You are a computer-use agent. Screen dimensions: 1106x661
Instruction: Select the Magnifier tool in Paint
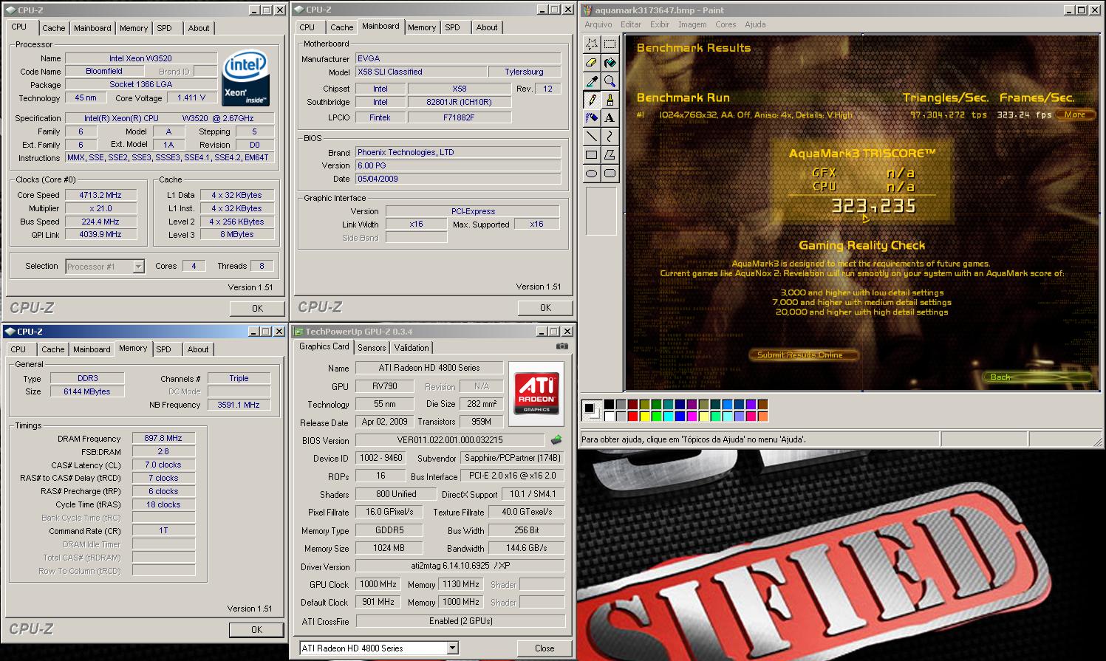[610, 81]
